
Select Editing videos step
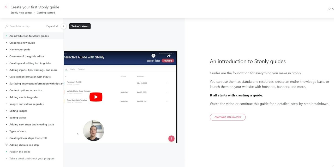[x=18, y=117]
